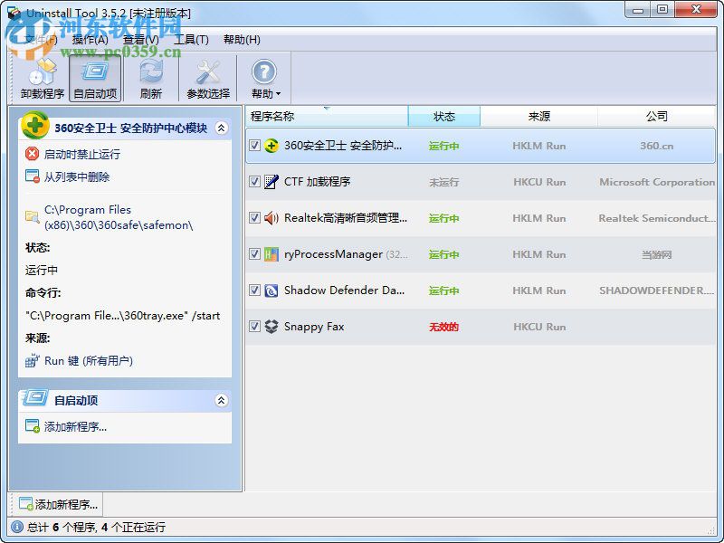Click the Run 键 icon in the left panel
The height and width of the screenshot is (543, 724).
coord(31,357)
